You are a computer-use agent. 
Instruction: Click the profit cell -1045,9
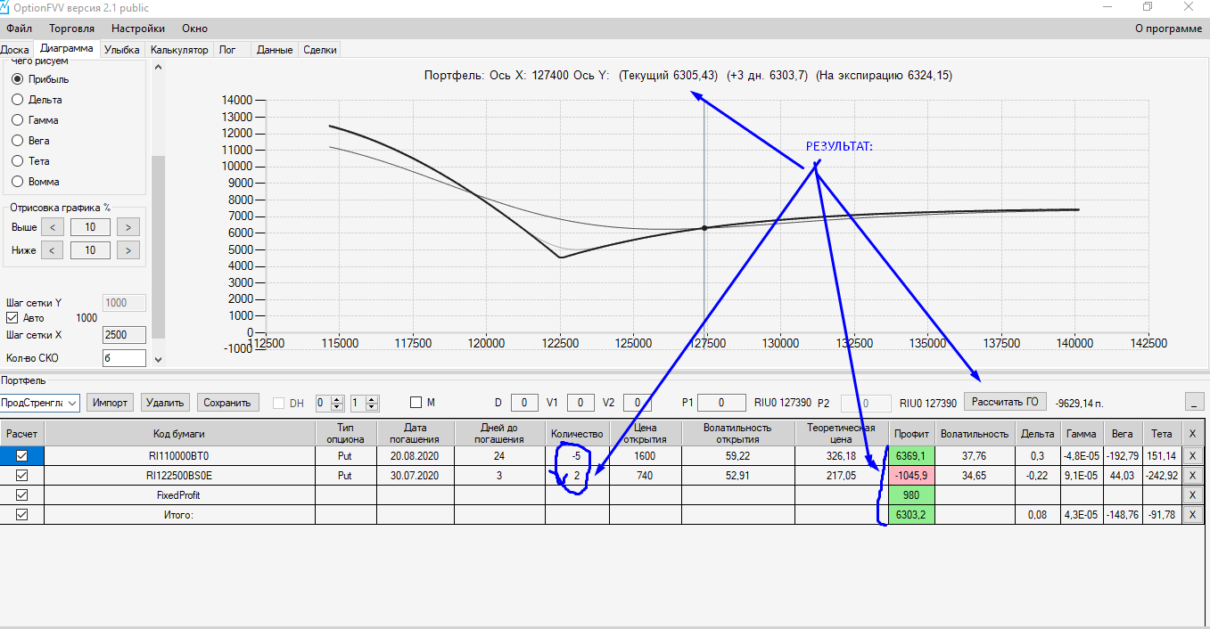(910, 476)
